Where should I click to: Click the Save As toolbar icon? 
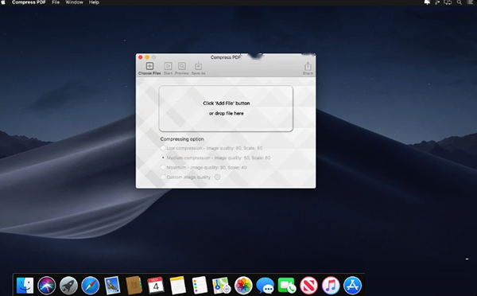[x=198, y=66]
